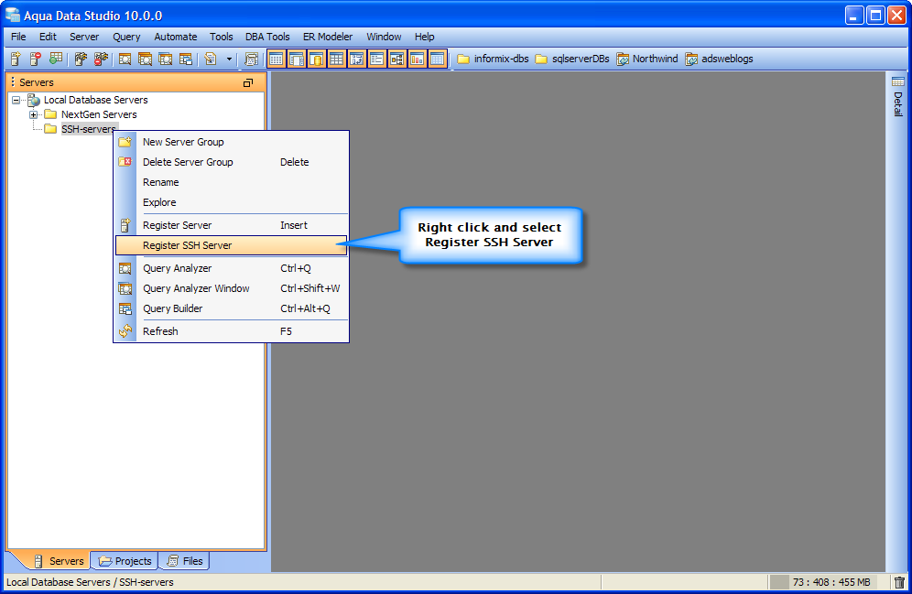This screenshot has height=594, width=912.
Task: Select the NextGen Servers folder
Action: click(x=99, y=114)
